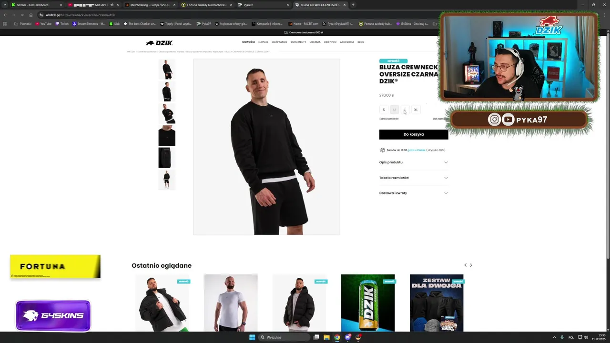Show next recently viewed products arrow

471,265
